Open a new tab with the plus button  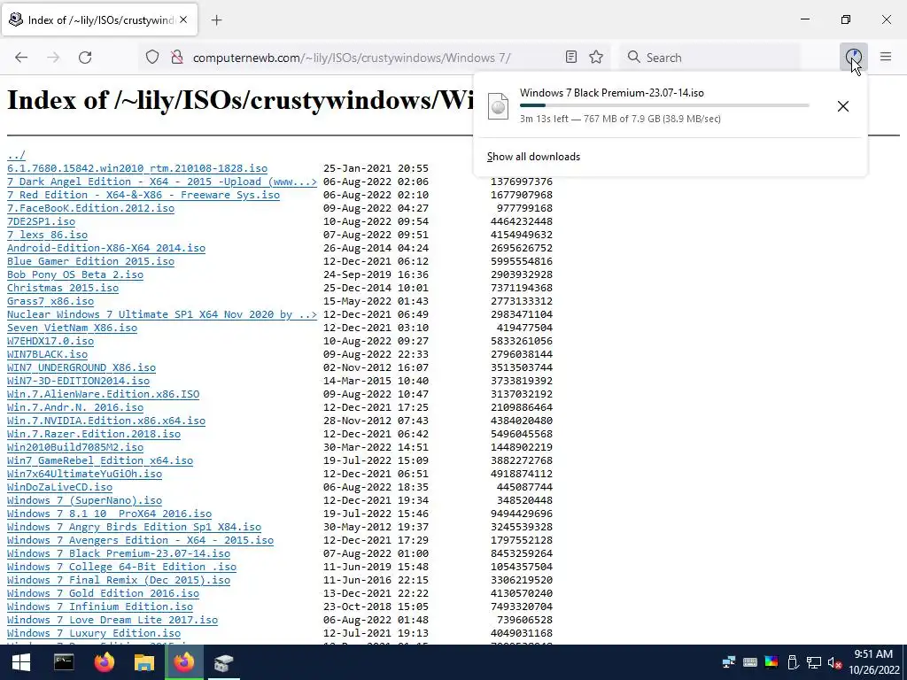216,20
